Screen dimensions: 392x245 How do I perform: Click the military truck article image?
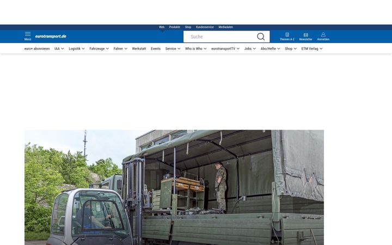[x=174, y=187]
